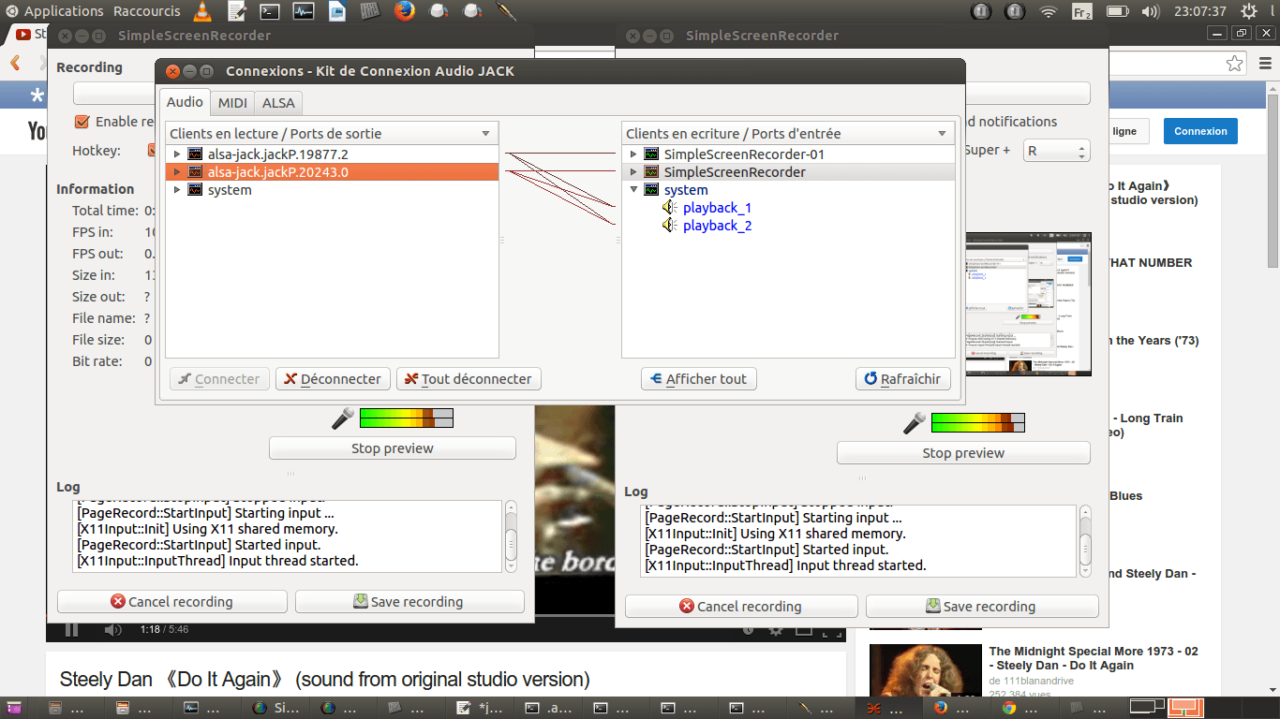Open the Fr keyboard layout indicator

1081,11
